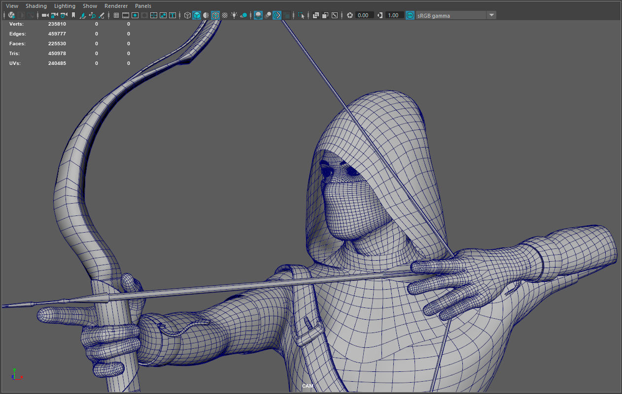622x394 pixels.
Task: Click Use Default Material icon
Action: (x=206, y=15)
